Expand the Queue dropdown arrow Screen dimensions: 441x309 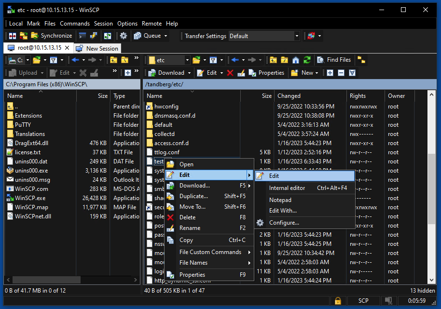tap(166, 36)
